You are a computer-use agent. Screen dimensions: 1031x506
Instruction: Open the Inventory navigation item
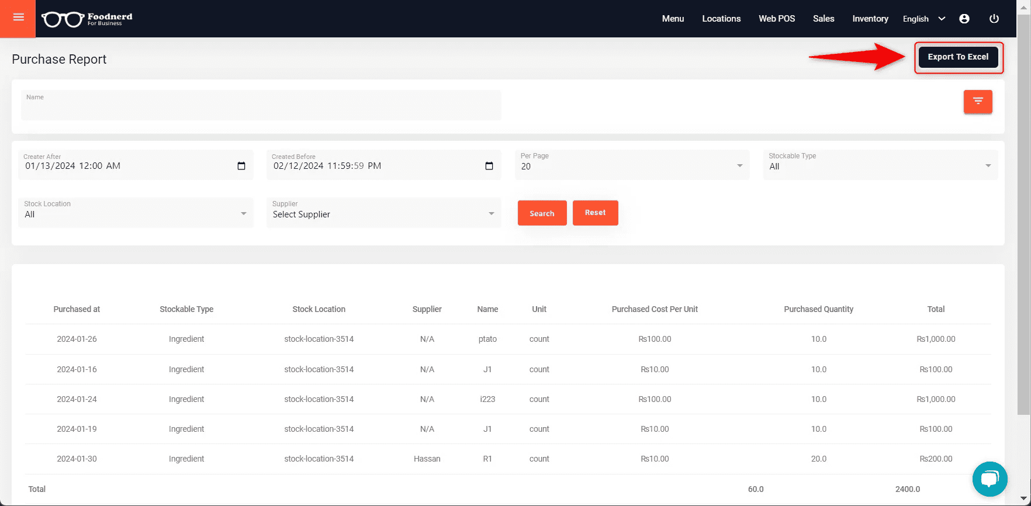pos(870,19)
